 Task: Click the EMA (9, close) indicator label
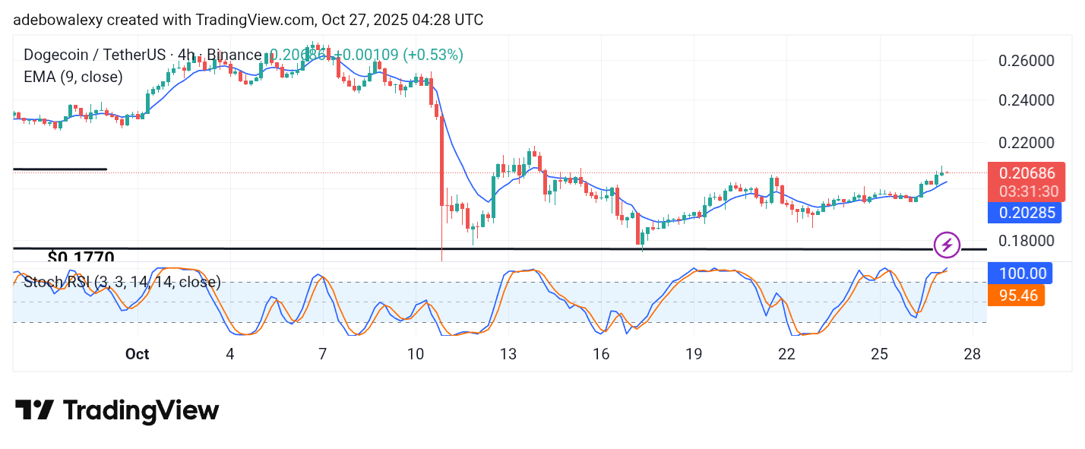[x=73, y=77]
